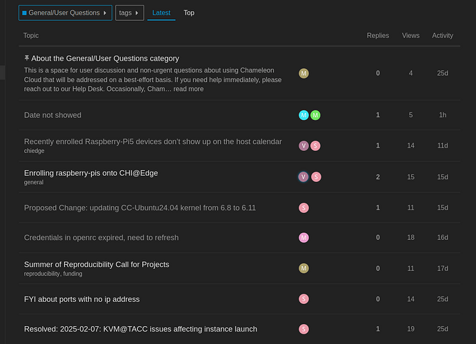This screenshot has width=476, height=344.
Task: Click S avatar on Enrolling raspberry-pis topic
Action: tap(316, 177)
